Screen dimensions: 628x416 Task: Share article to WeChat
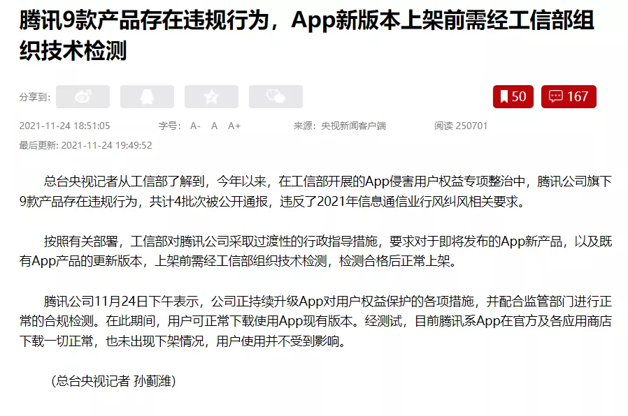tap(276, 97)
